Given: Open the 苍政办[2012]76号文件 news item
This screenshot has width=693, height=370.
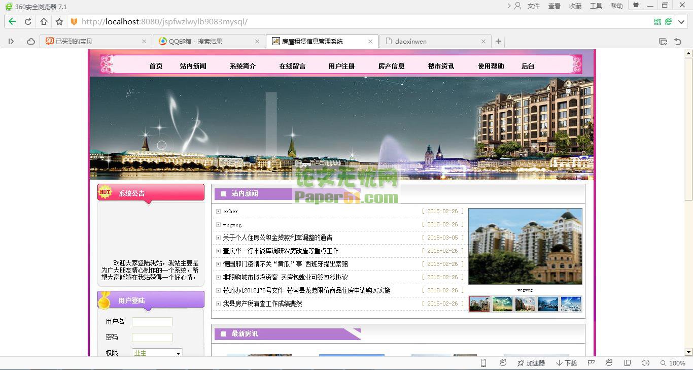Looking at the screenshot, I should (306, 290).
